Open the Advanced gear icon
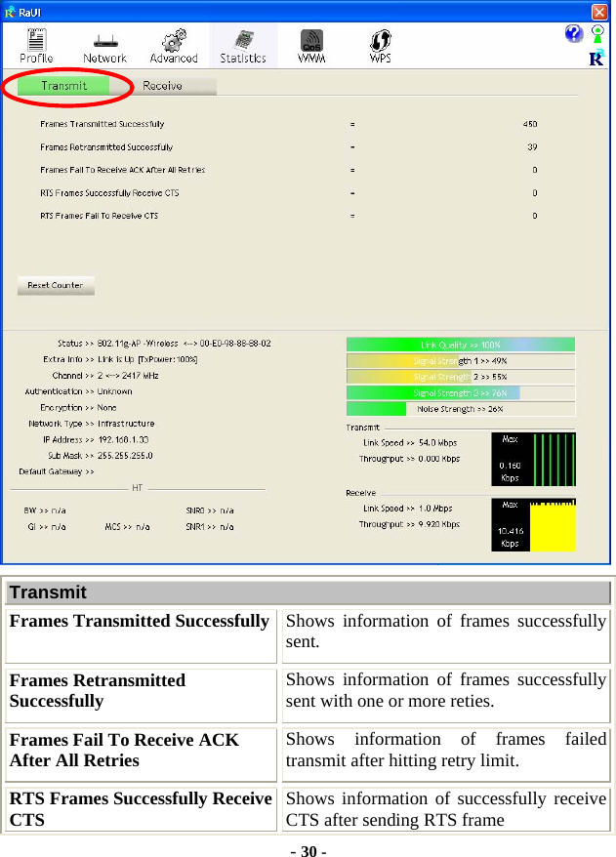 tap(174, 46)
